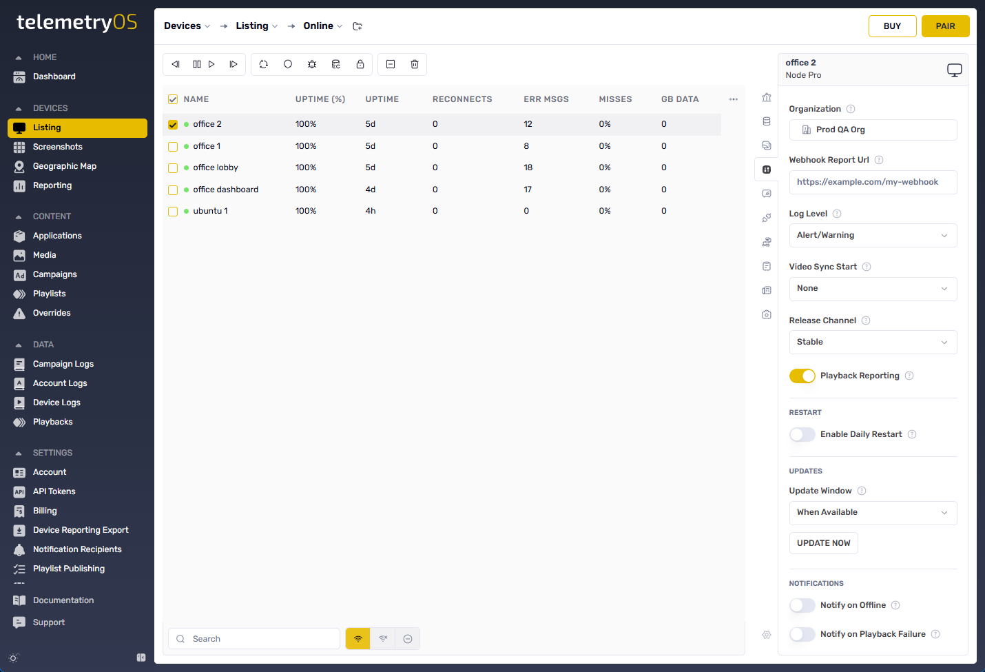Enable the Daily Restart switch
This screenshot has height=672, width=985.
click(x=802, y=434)
